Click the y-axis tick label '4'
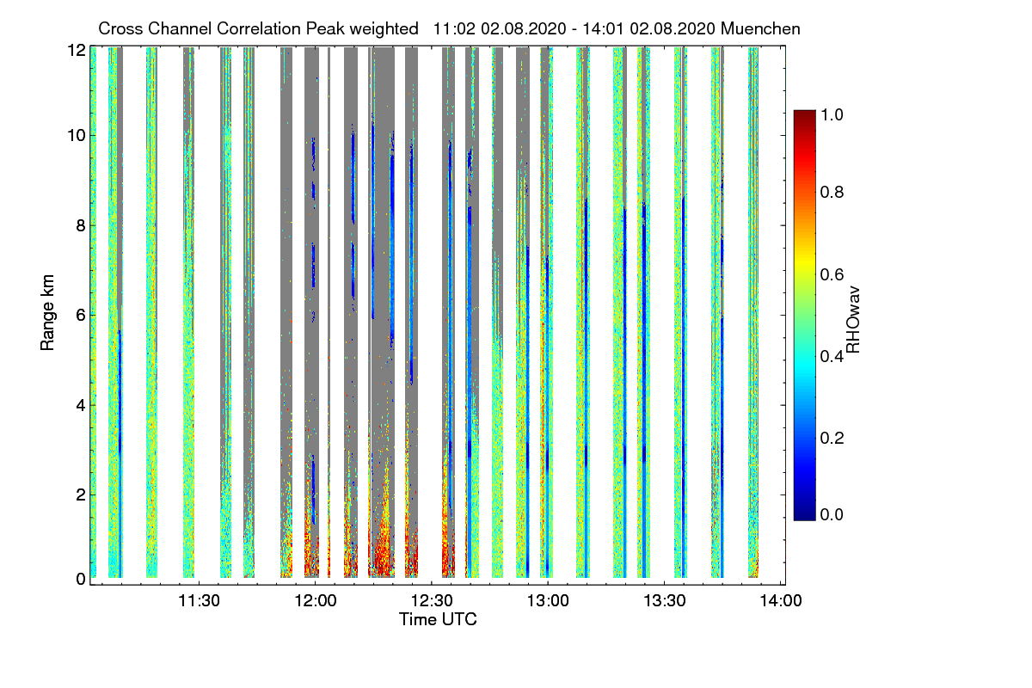Viewport: 1032px width, 688px height. click(x=81, y=404)
